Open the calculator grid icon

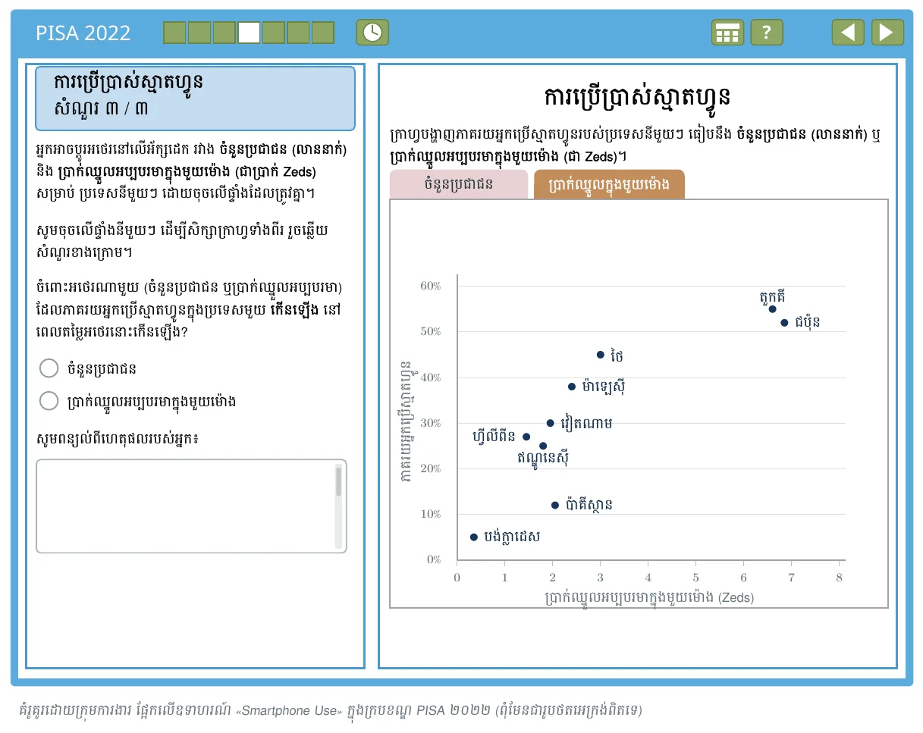pyautogui.click(x=727, y=33)
